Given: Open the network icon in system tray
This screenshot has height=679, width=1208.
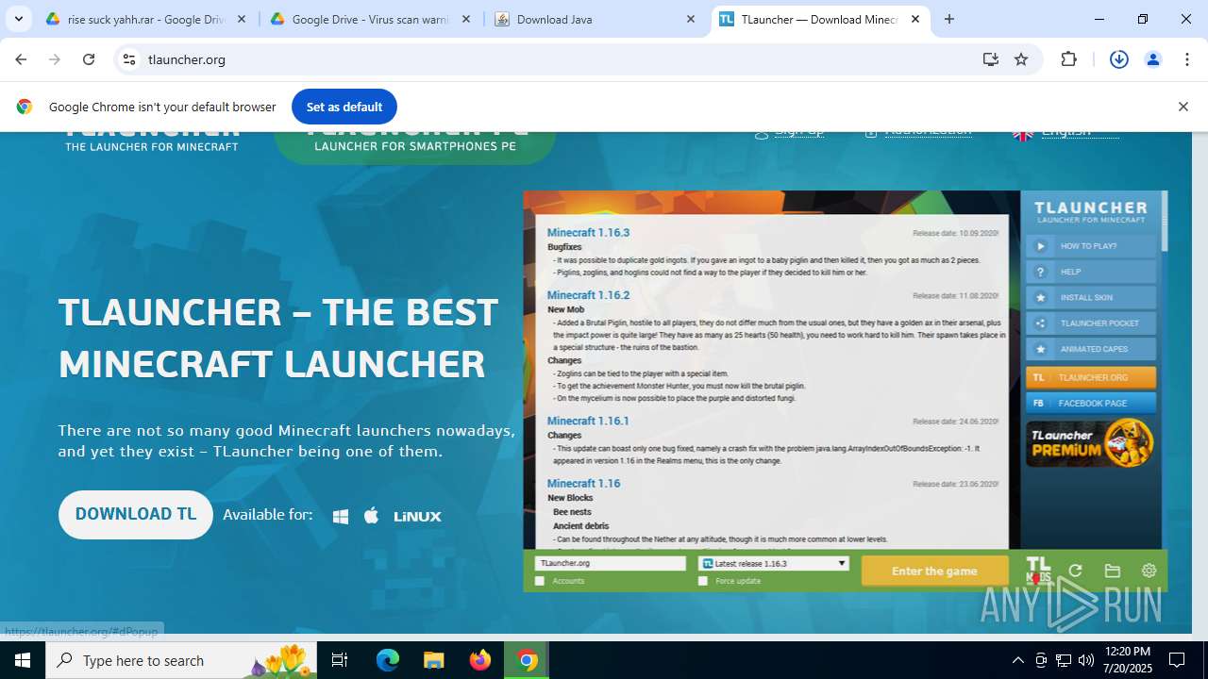Looking at the screenshot, I should (1064, 660).
